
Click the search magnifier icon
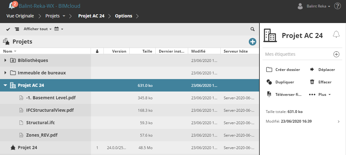click(252, 29)
